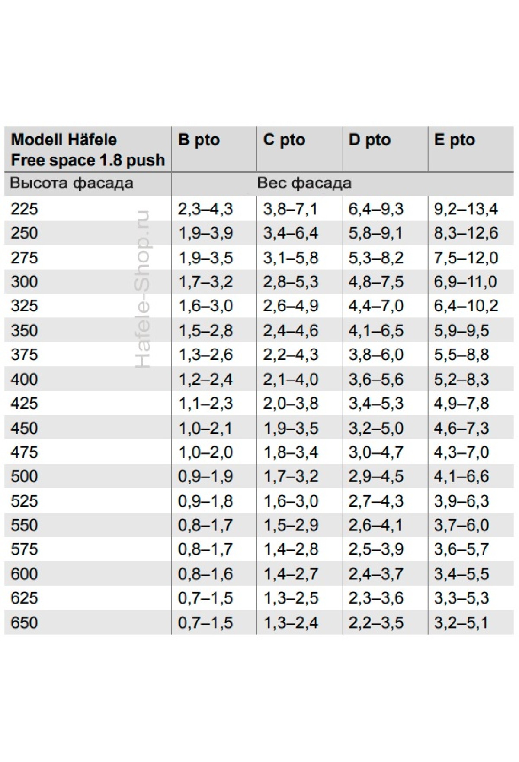Image resolution: width=519 pixels, height=762 pixels.
Task: Click the D pto value for height 450
Action: tap(376, 428)
